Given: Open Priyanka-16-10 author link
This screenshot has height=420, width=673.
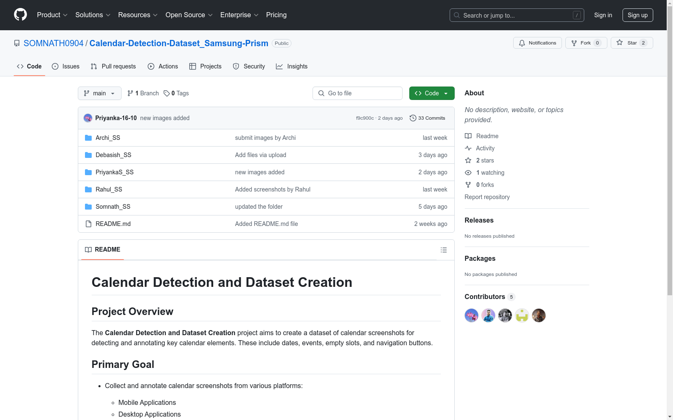Looking at the screenshot, I should coord(116,118).
